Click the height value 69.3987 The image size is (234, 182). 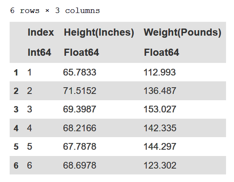(x=80, y=109)
